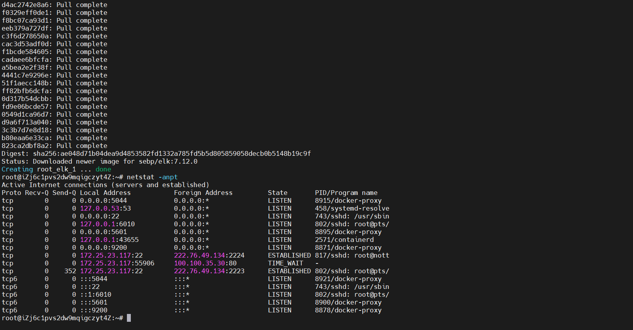Click 'fd9e06bcde57' layer ID
Screen dimensions: 633x330
(25, 106)
